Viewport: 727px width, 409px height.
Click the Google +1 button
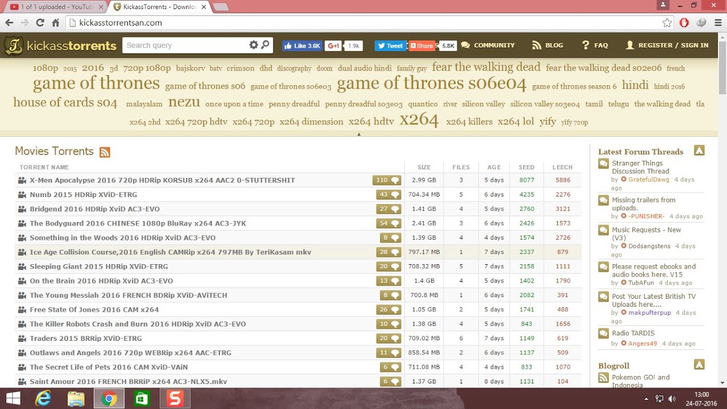click(333, 45)
